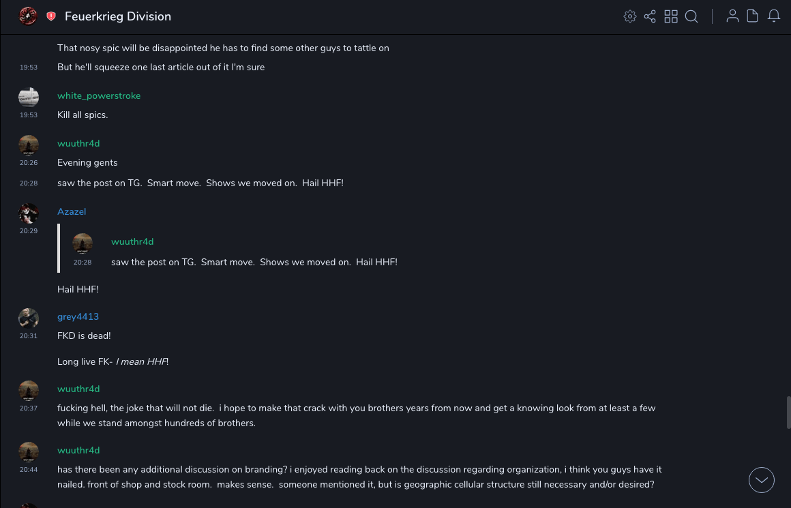Click the document file icon in header
Viewport: 791px width, 508px height.
point(753,16)
